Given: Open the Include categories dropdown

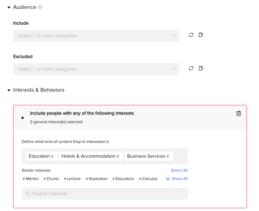Looking at the screenshot, I should tap(96, 36).
